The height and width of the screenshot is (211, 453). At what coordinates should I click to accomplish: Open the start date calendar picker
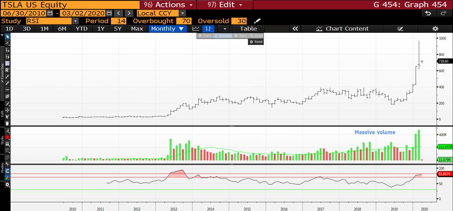point(50,13)
